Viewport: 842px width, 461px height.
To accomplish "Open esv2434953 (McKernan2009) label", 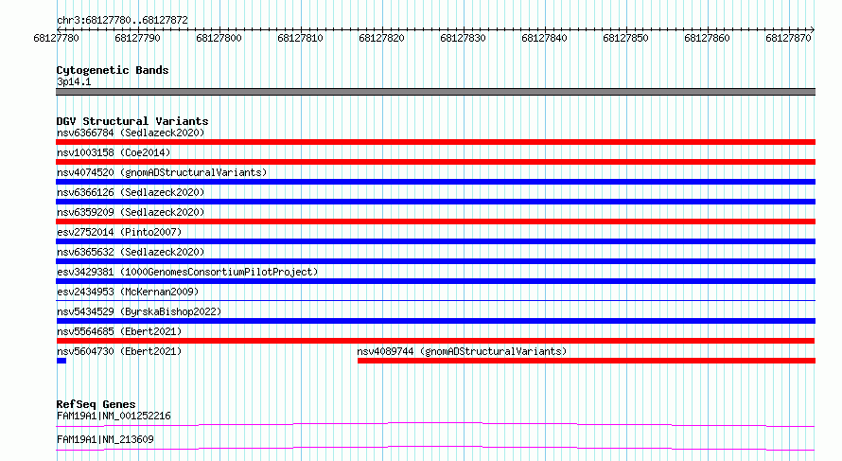I will tap(128, 292).
